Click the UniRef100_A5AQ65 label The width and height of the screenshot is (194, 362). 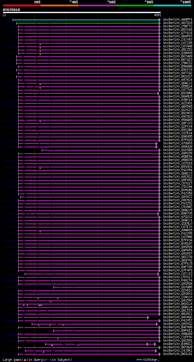[x=178, y=120]
